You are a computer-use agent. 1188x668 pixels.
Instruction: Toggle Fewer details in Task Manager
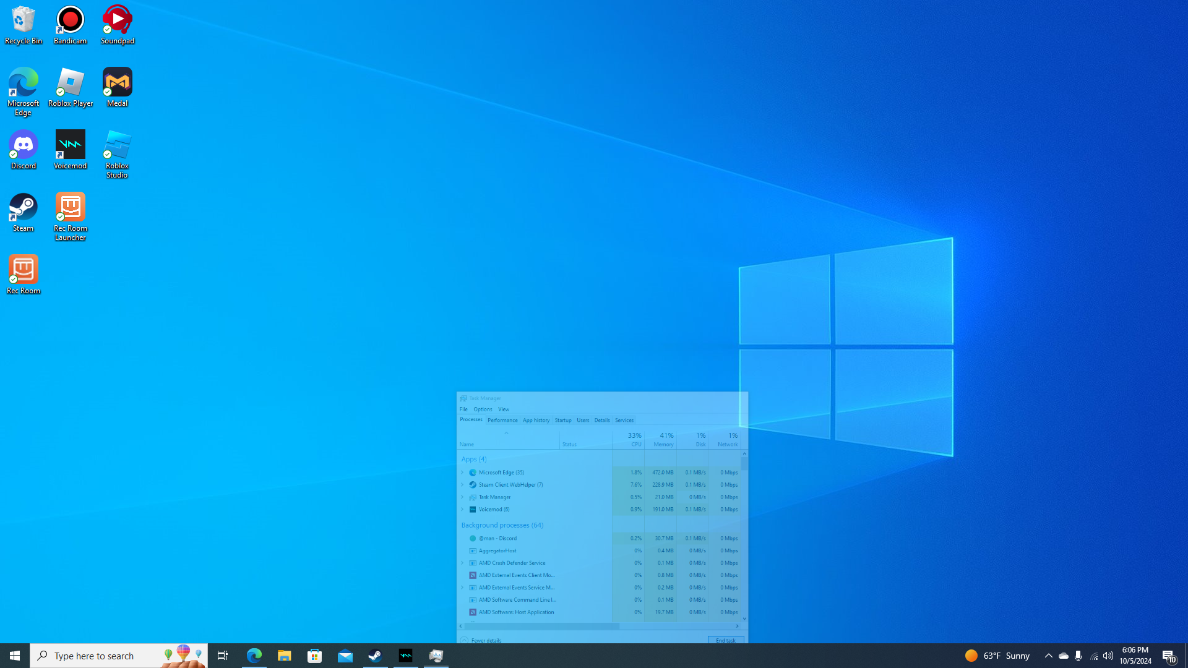click(x=481, y=640)
